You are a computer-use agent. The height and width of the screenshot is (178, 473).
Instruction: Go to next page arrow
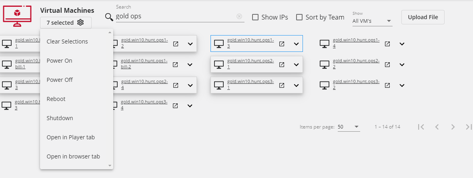pos(453,127)
